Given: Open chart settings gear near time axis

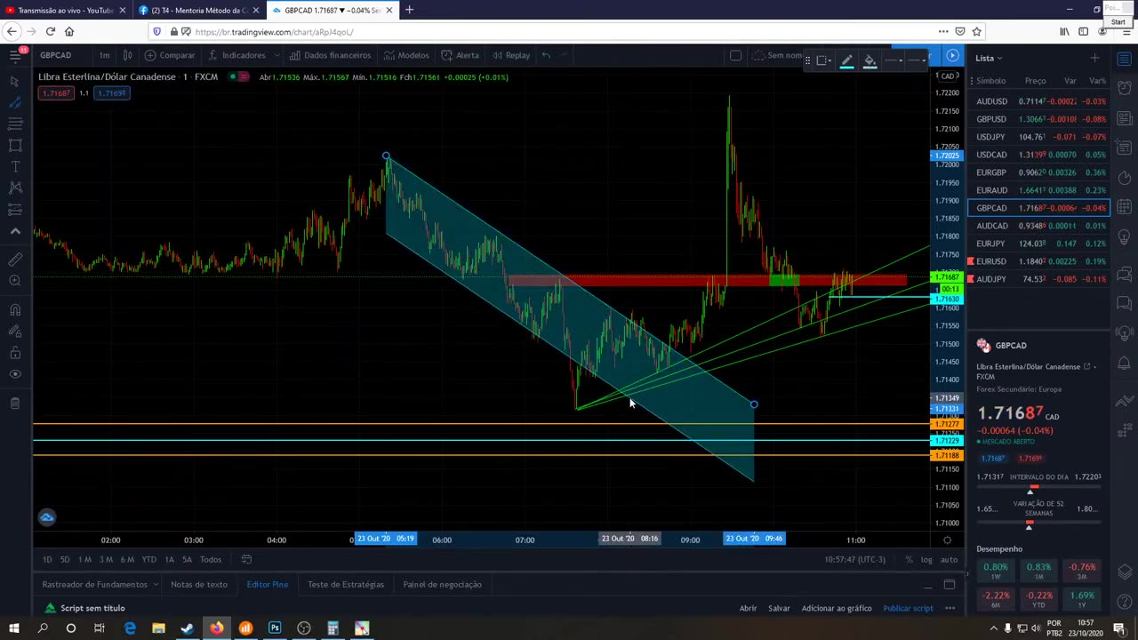Looking at the screenshot, I should 947,540.
